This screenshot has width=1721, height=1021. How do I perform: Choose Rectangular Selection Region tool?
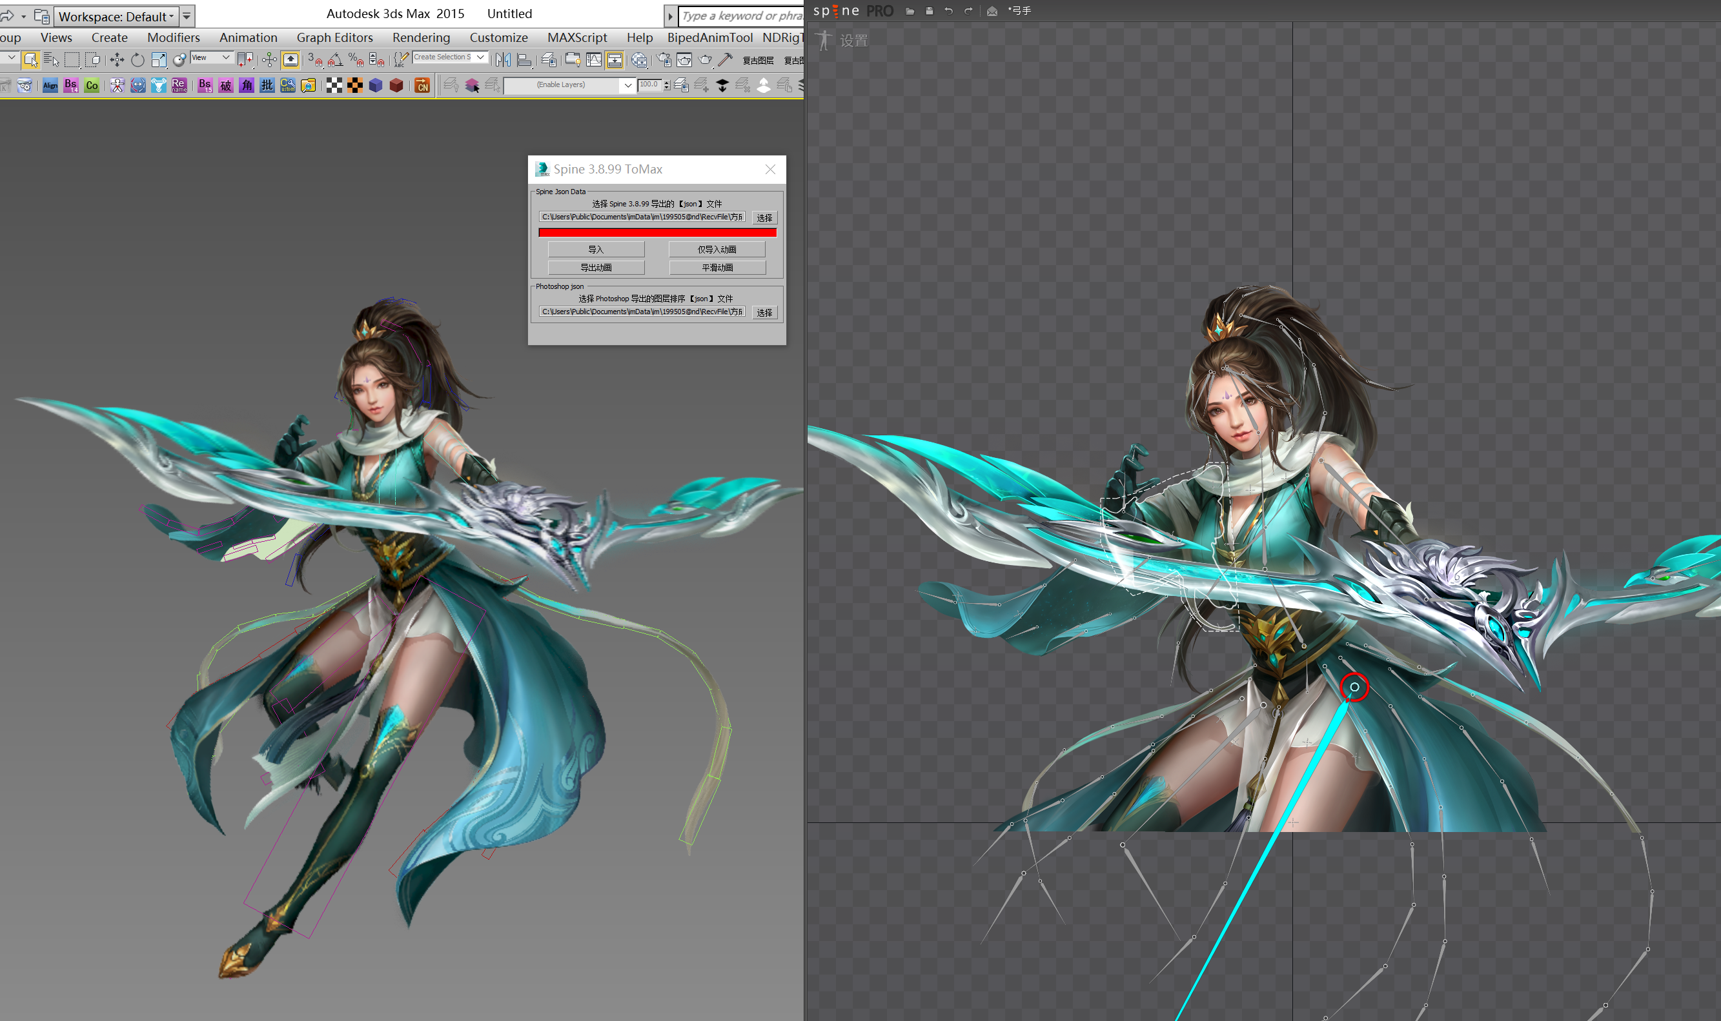tap(72, 61)
